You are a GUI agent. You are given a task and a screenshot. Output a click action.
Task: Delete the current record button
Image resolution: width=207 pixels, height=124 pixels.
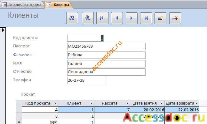click(175, 18)
